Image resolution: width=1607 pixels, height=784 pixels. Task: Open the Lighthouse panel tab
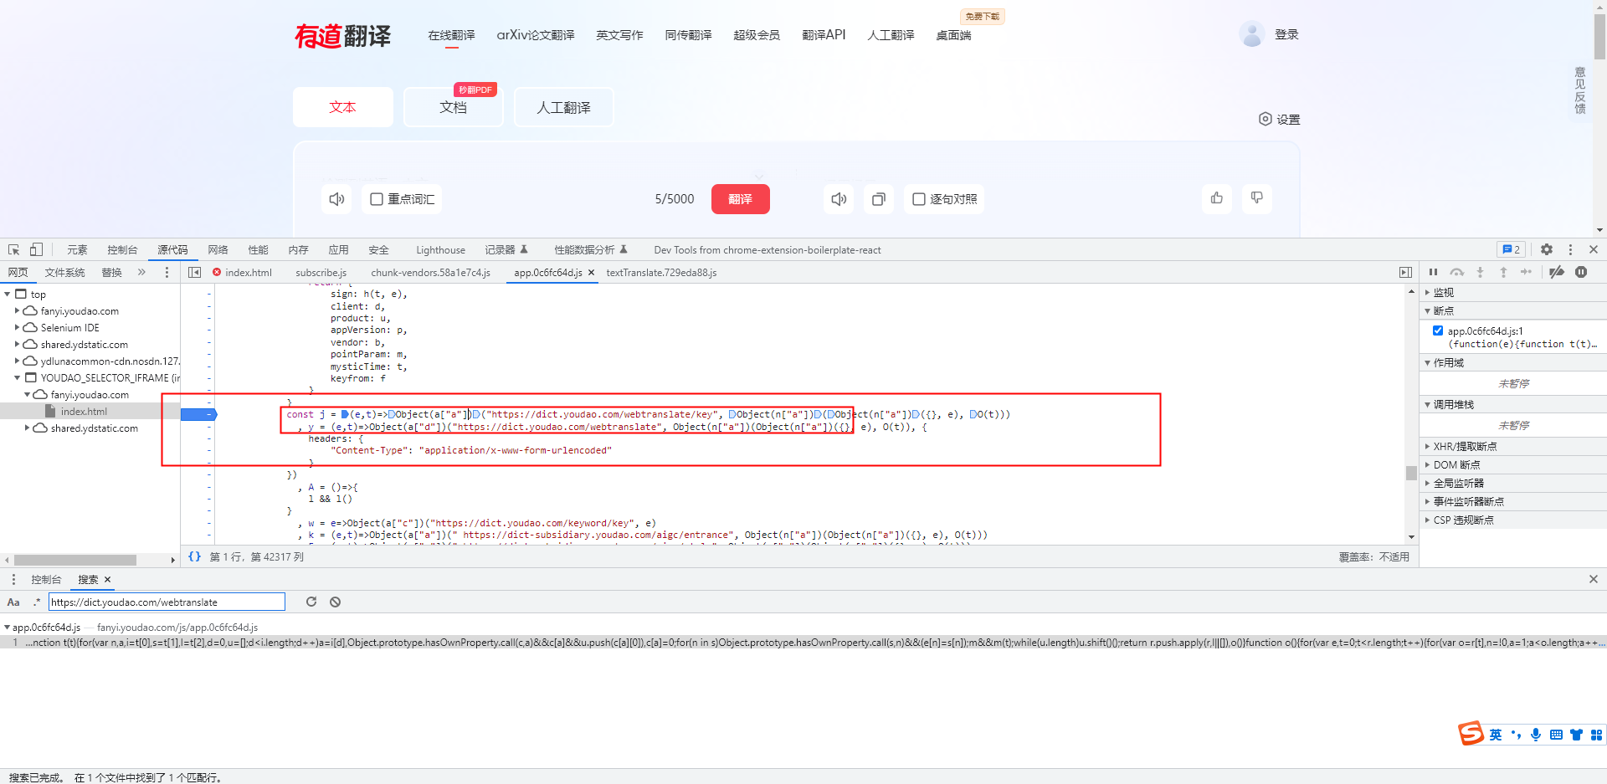440,249
